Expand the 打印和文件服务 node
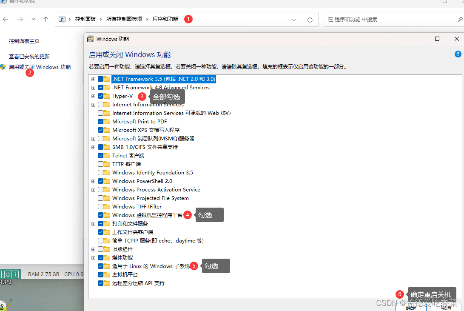 (x=93, y=224)
